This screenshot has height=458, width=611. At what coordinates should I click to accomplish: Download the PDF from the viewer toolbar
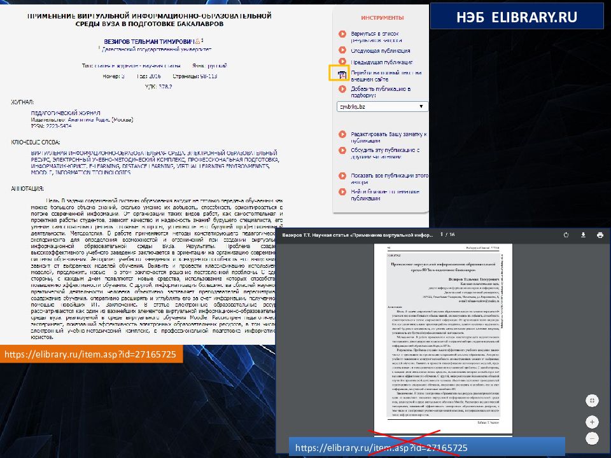click(583, 235)
